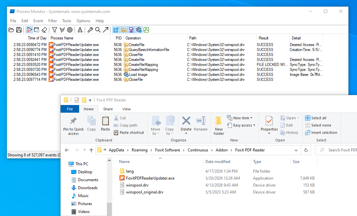Click History in the Open group

point(290,133)
